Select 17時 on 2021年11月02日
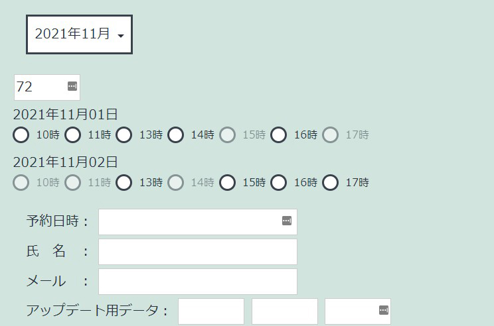 coord(331,183)
